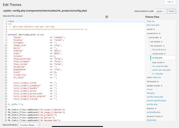Screen dimensions: 179x128
Task: Expand the framework folder
Action: (x=153, y=82)
